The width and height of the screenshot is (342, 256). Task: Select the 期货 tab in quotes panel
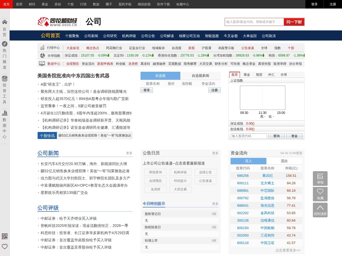[x=259, y=75]
